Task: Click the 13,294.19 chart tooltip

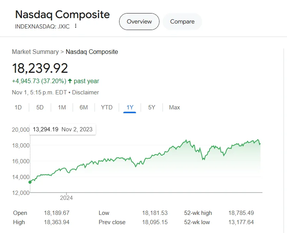Action: point(63,129)
